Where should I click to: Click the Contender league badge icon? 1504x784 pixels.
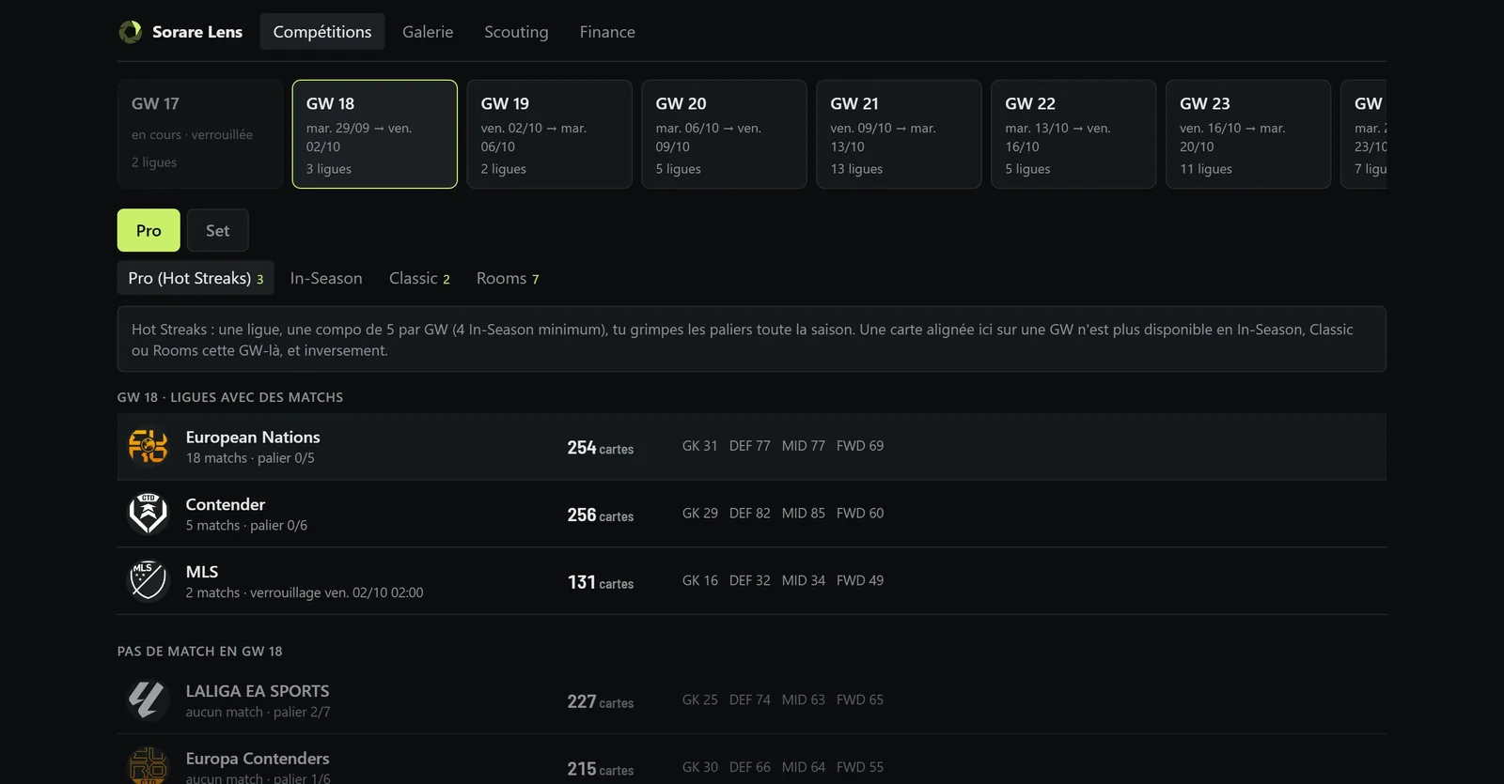point(148,515)
